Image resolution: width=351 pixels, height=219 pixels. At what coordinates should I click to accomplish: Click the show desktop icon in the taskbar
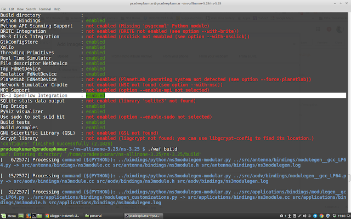21,216
